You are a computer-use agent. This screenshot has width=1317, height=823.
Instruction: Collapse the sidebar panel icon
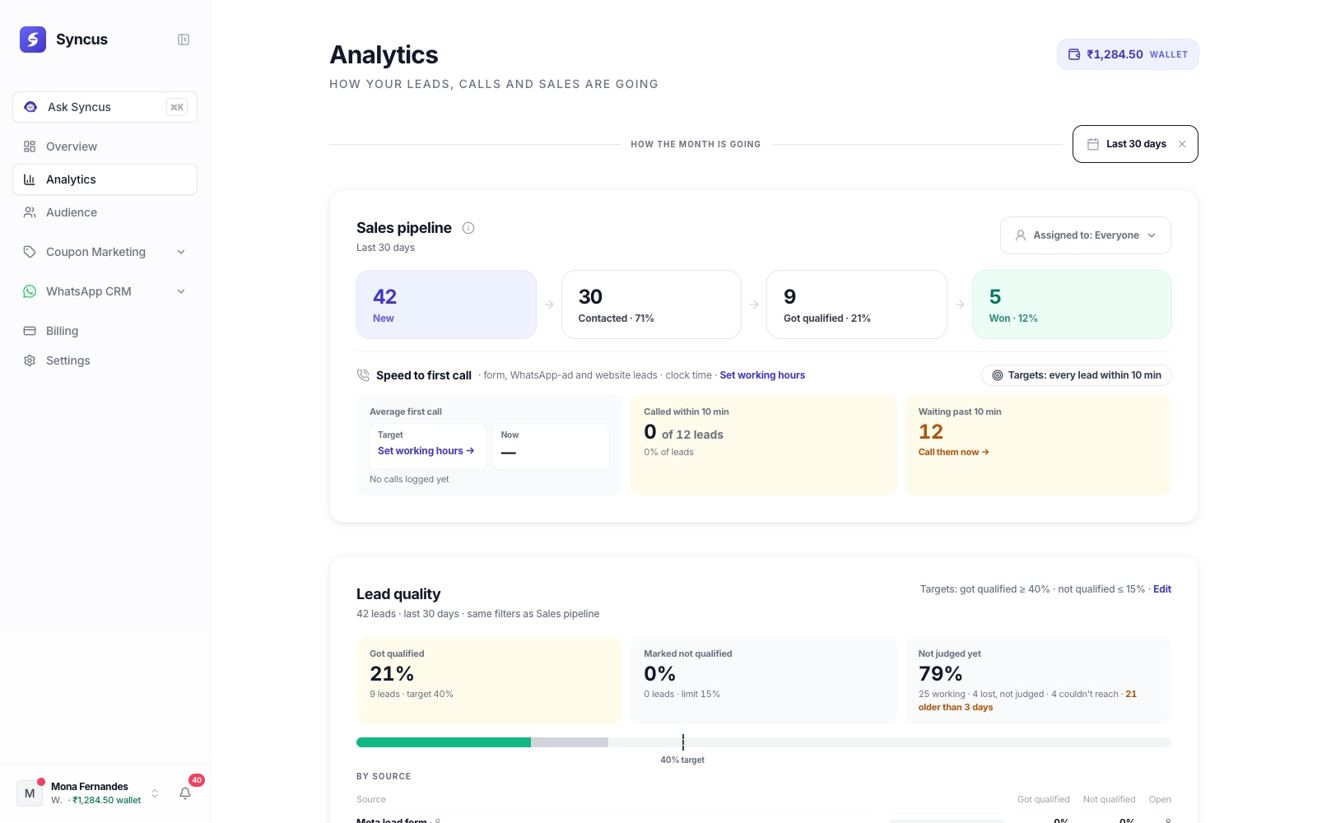click(184, 40)
